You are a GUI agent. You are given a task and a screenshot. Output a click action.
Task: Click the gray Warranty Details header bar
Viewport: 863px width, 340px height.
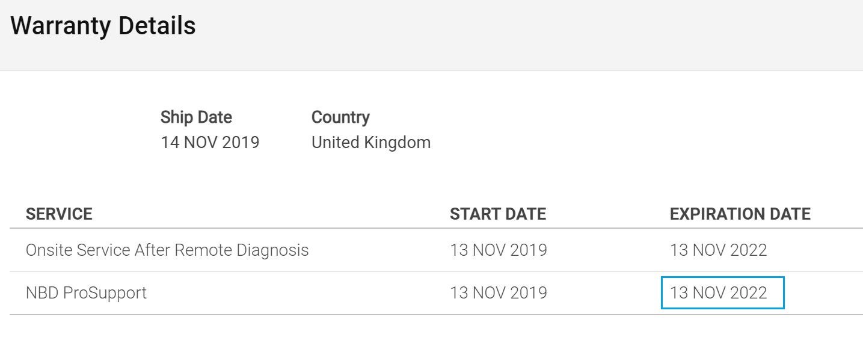(431, 35)
